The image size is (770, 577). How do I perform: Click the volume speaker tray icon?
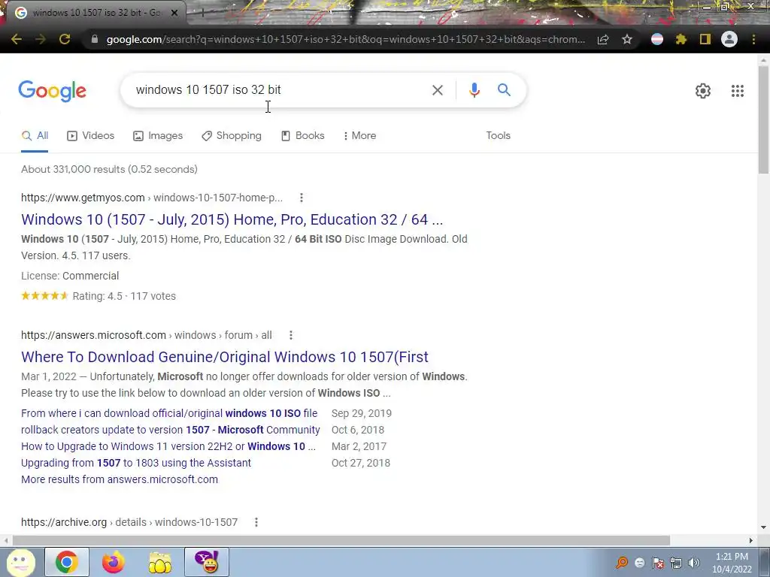pyautogui.click(x=693, y=563)
